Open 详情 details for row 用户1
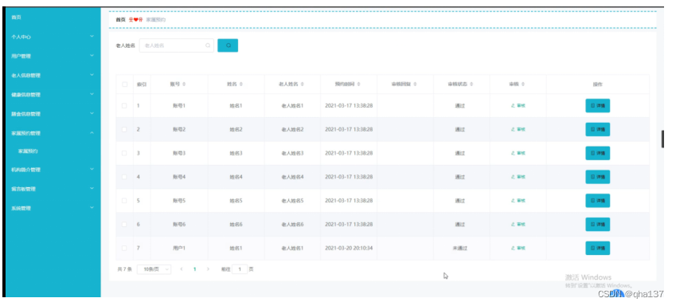The width and height of the screenshot is (676, 306). coord(597,248)
